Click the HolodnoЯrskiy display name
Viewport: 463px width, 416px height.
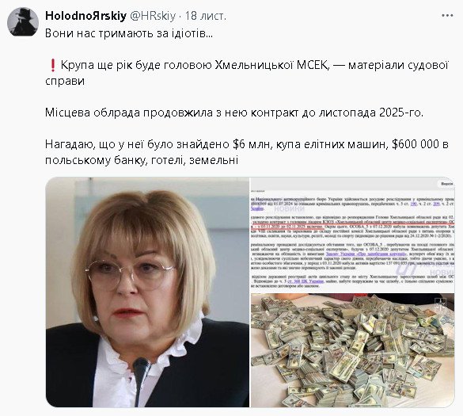pyautogui.click(x=86, y=16)
